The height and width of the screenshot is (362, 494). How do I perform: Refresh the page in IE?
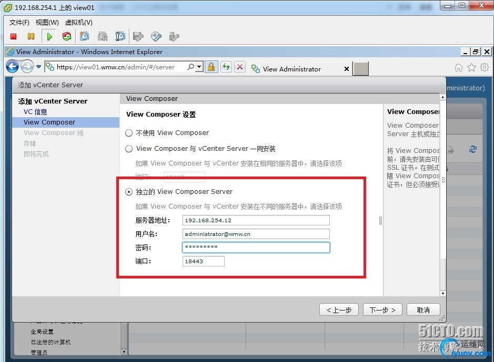[226, 67]
